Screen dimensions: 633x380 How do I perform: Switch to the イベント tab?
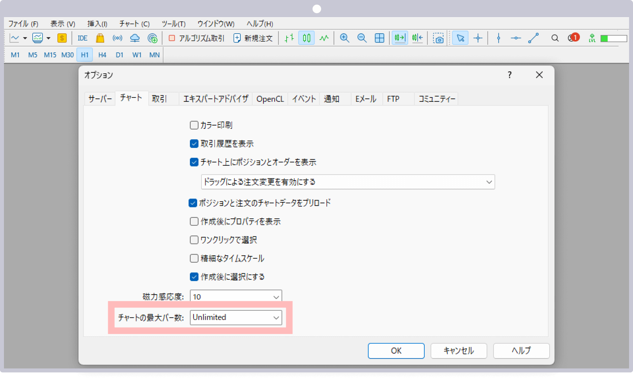click(x=304, y=99)
